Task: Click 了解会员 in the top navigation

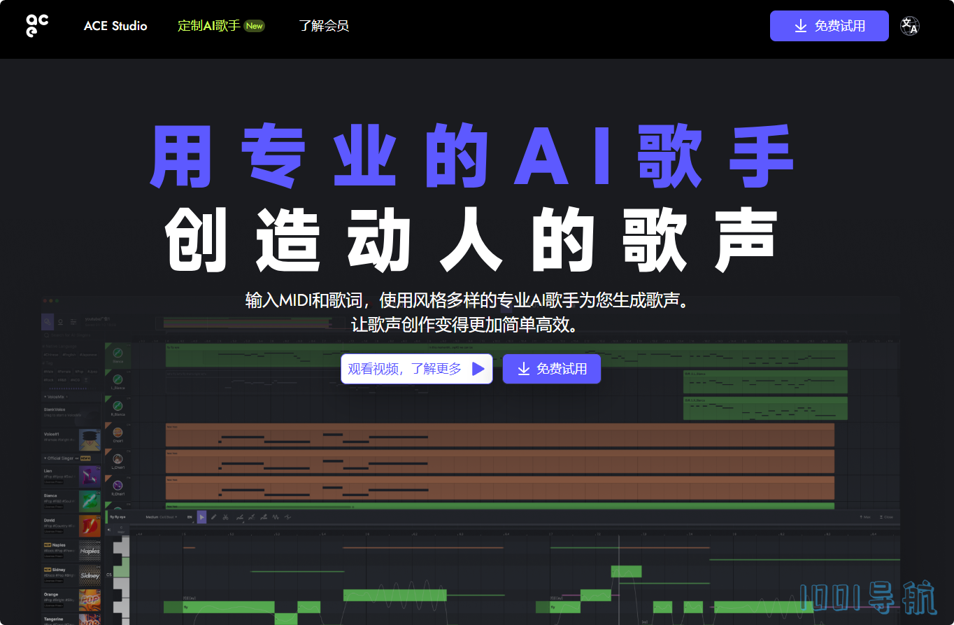Action: [x=324, y=25]
